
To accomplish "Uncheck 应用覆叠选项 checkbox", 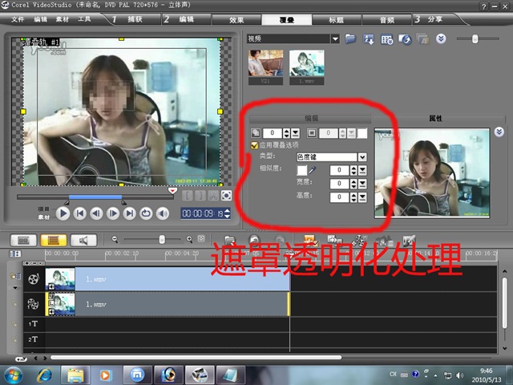I will [254, 146].
